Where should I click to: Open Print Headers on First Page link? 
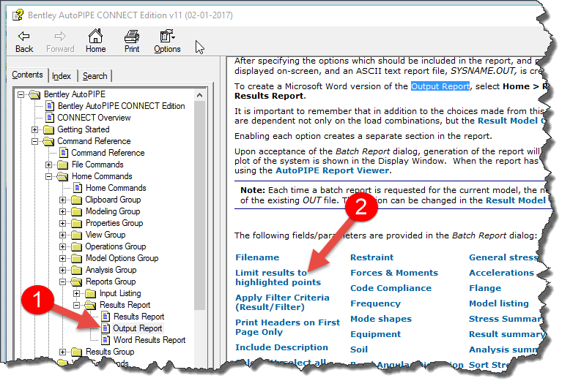[x=287, y=328]
